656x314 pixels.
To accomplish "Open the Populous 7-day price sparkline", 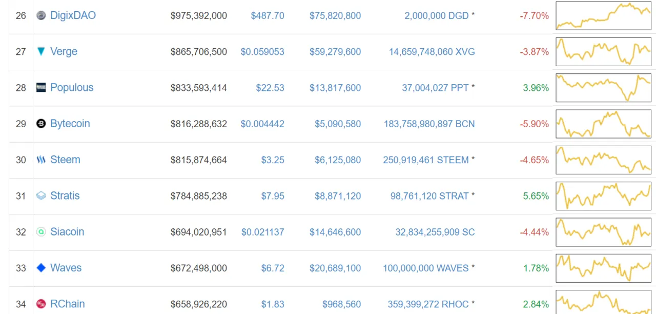I will click(x=603, y=87).
